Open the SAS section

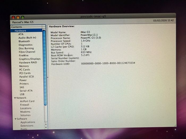click(x=22, y=87)
